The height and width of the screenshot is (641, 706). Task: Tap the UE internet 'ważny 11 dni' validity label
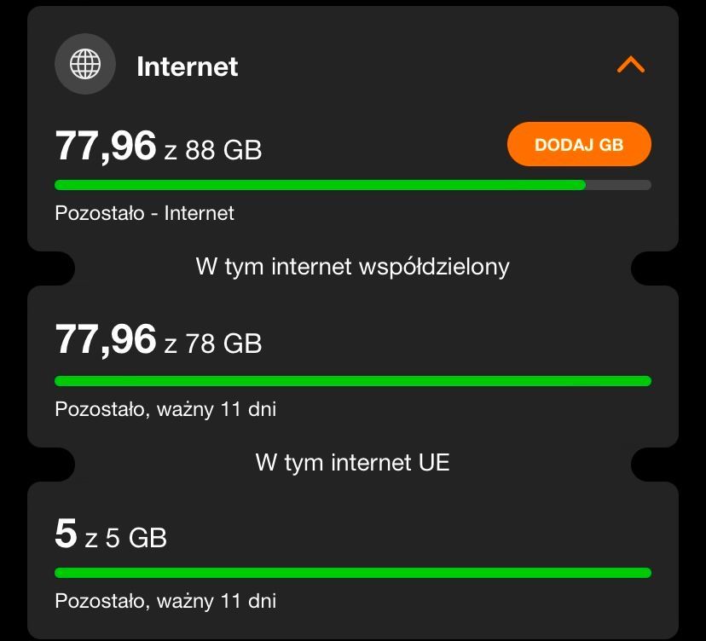[x=217, y=601]
